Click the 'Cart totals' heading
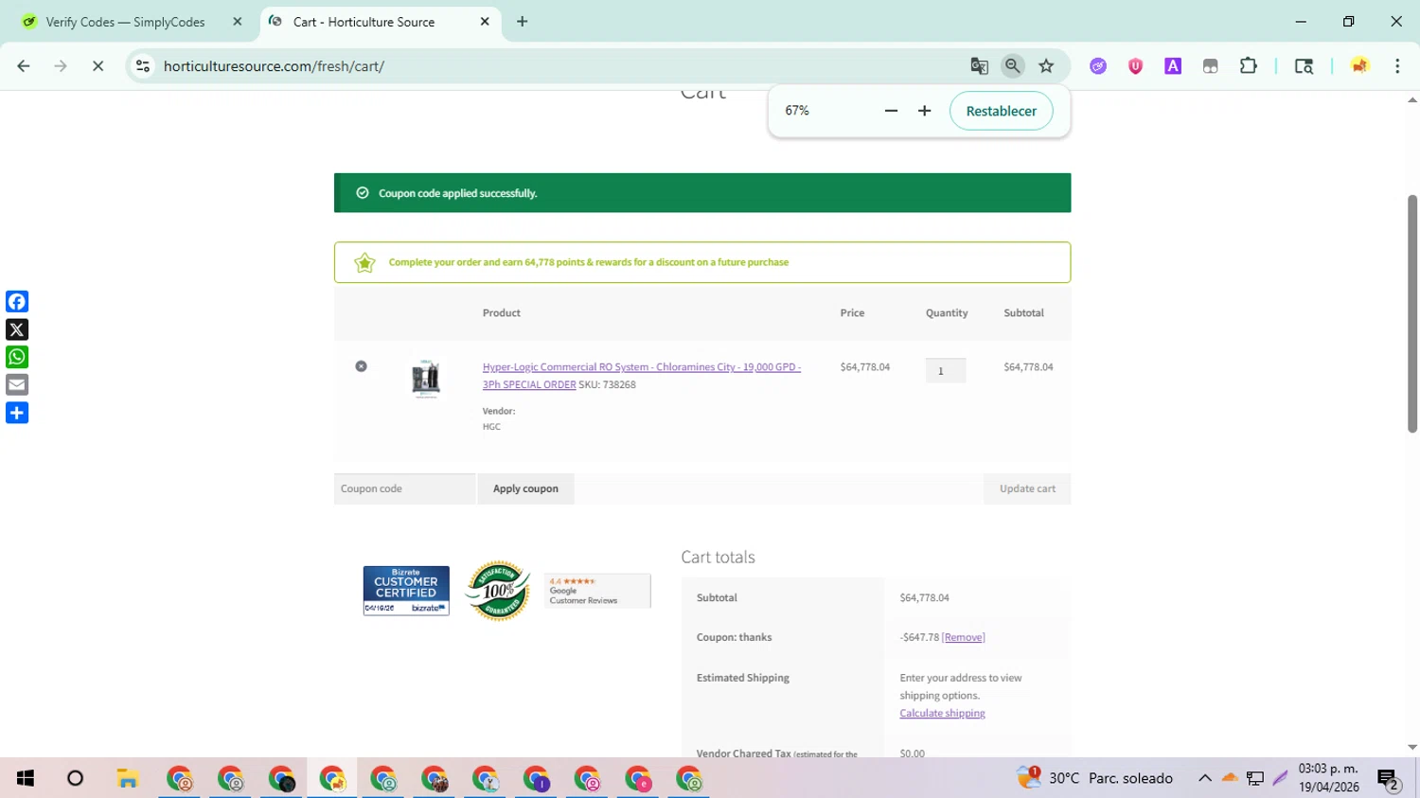This screenshot has width=1420, height=798. pyautogui.click(x=718, y=557)
